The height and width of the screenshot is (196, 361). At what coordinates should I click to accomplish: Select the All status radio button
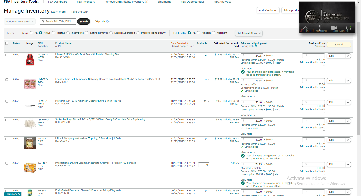[31, 33]
